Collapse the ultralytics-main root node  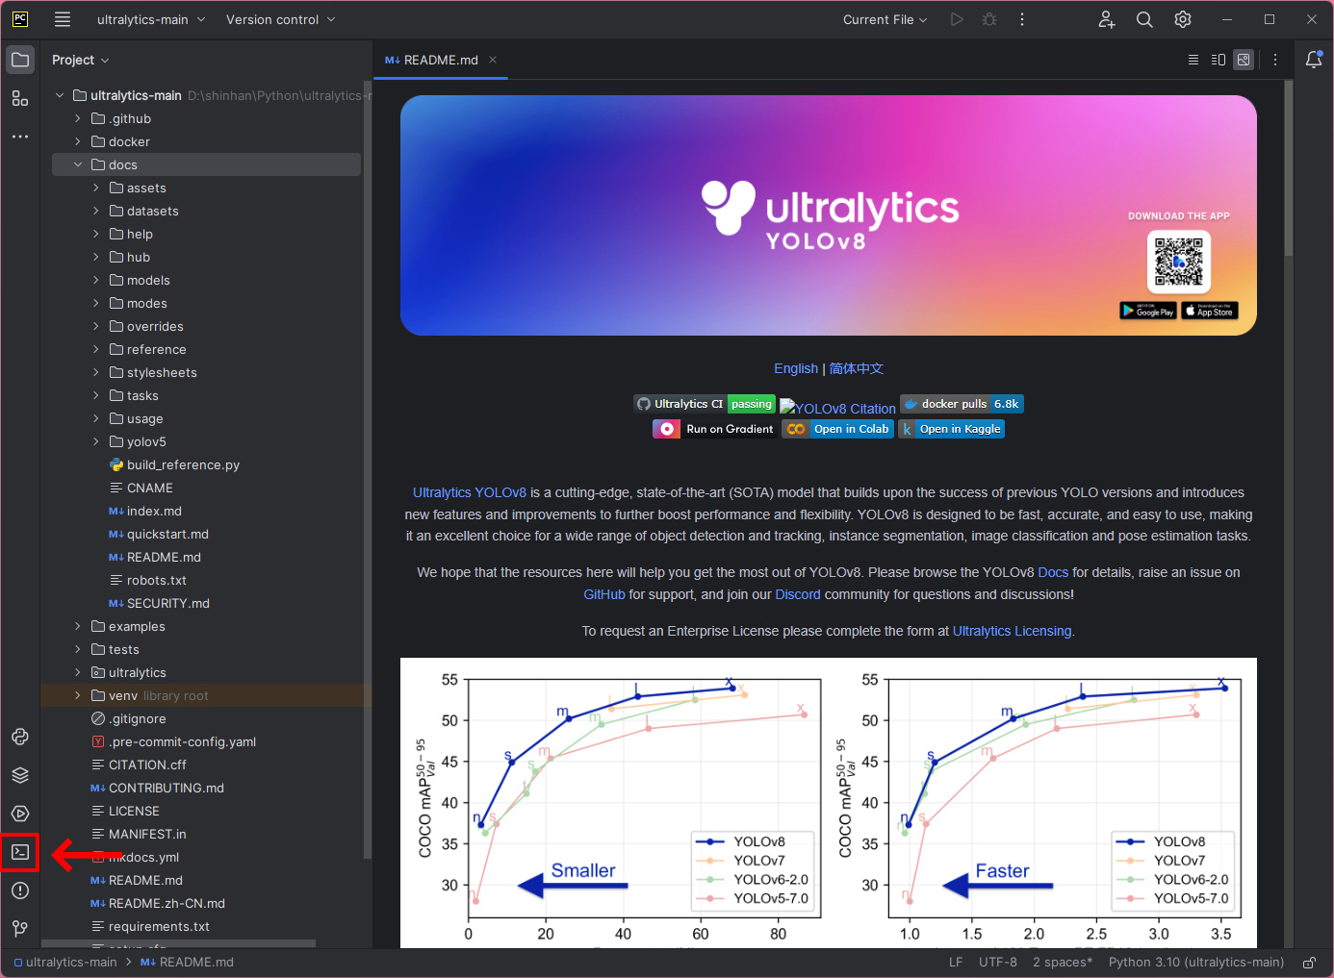(x=60, y=95)
